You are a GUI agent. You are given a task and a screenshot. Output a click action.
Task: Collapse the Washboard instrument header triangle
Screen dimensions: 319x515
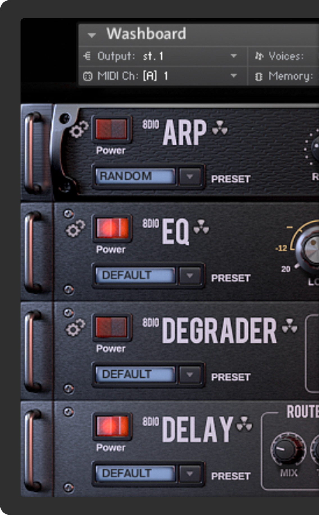click(92, 35)
